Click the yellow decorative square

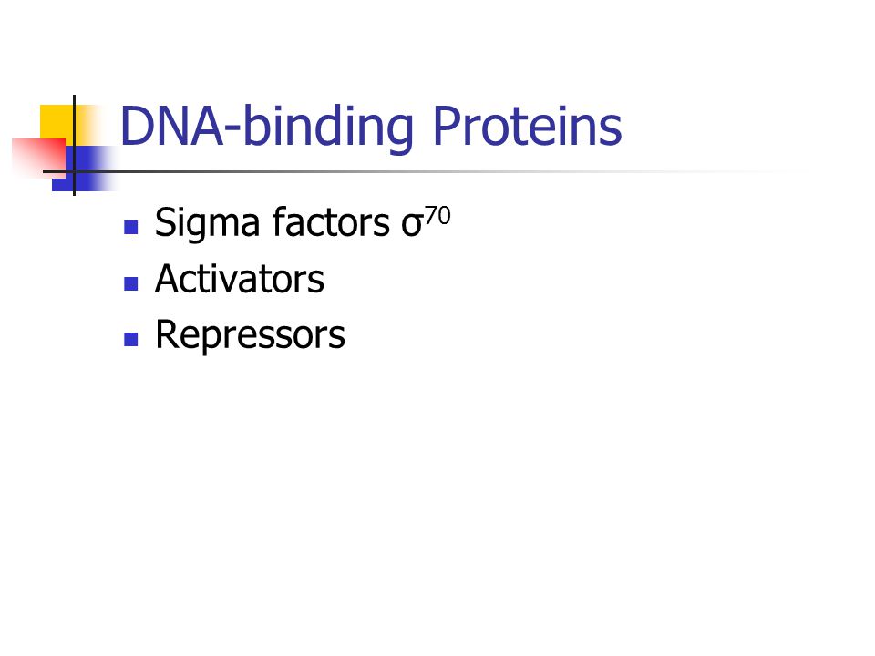point(60,124)
